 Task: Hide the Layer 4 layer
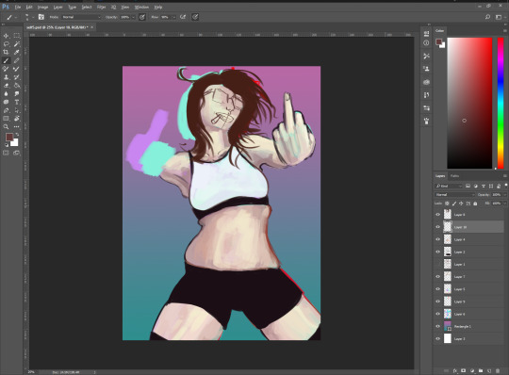(437, 239)
